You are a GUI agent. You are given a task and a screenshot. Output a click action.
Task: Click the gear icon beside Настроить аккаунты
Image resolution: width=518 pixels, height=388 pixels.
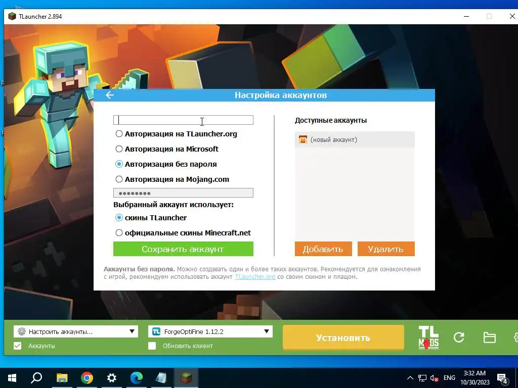pyautogui.click(x=22, y=331)
